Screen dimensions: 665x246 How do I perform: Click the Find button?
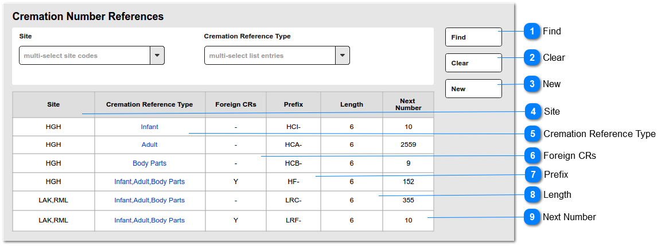tap(473, 37)
